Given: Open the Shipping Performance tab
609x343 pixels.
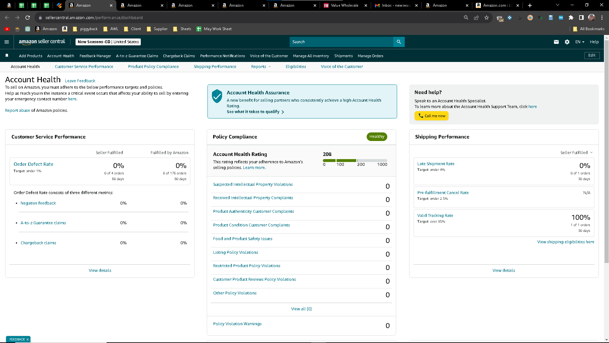Looking at the screenshot, I should 215,67.
